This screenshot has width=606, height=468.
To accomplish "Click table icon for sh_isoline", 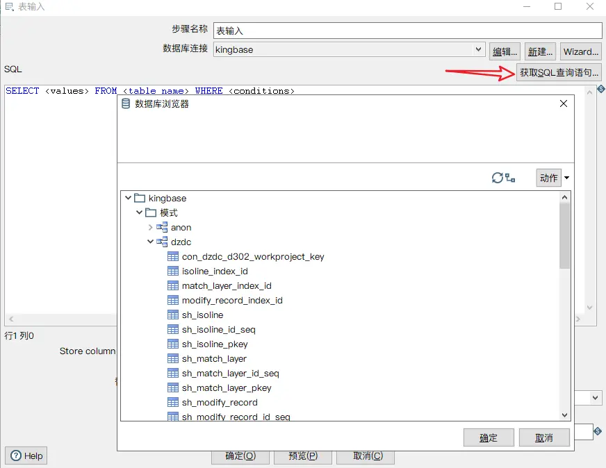I will pos(173,315).
